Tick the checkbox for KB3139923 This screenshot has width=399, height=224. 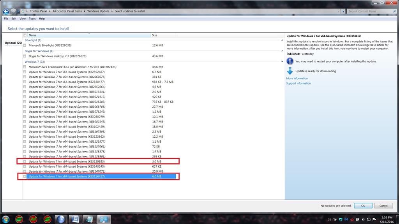[x=25, y=161]
